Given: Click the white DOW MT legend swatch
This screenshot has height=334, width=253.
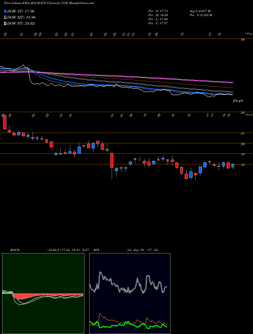Looking at the screenshot, I should (x=6, y=18).
